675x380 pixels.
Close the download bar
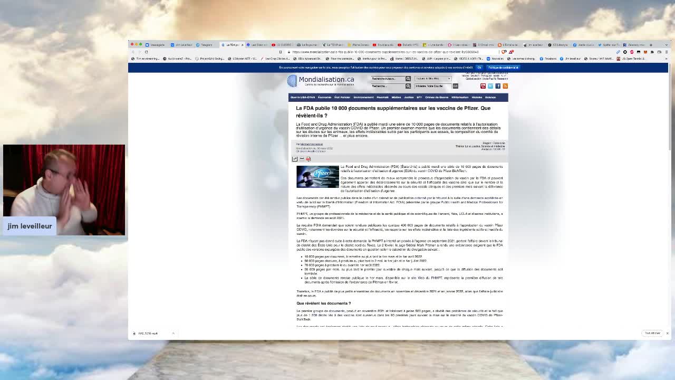(667, 333)
